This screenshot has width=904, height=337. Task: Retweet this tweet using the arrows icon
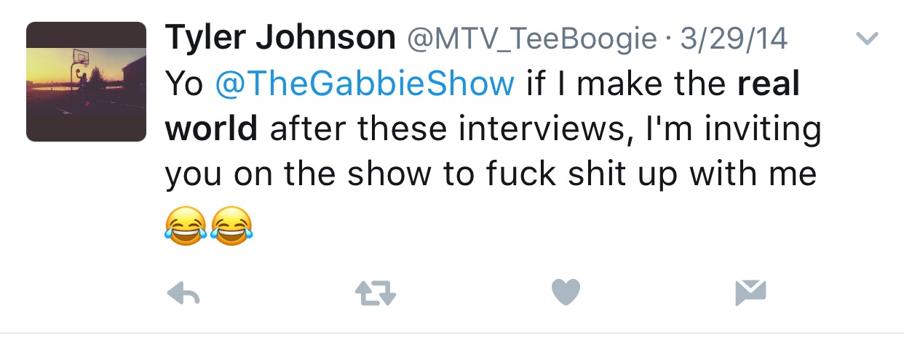pyautogui.click(x=375, y=293)
